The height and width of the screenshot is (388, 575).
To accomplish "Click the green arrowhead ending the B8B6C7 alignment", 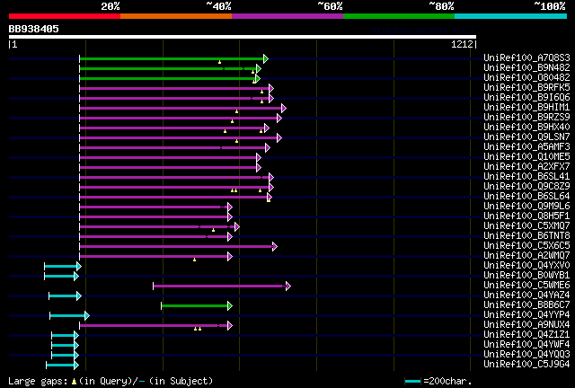I will (x=230, y=306).
